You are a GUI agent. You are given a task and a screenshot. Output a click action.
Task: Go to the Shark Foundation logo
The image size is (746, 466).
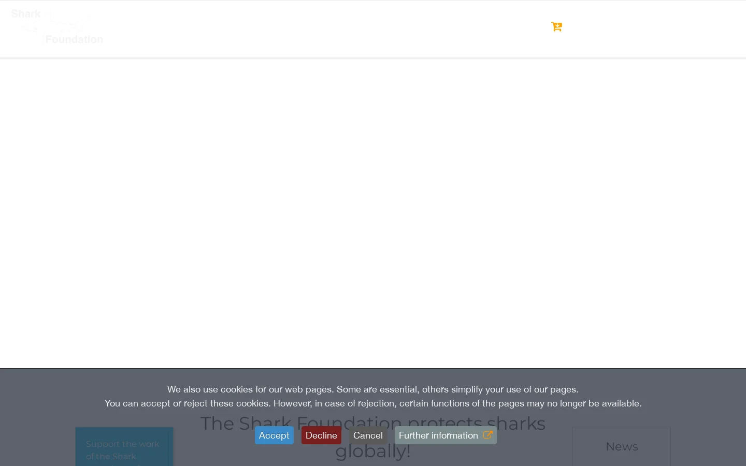click(57, 27)
